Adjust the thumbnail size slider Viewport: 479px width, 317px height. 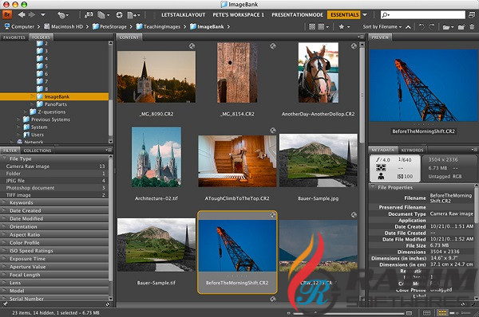[348, 313]
